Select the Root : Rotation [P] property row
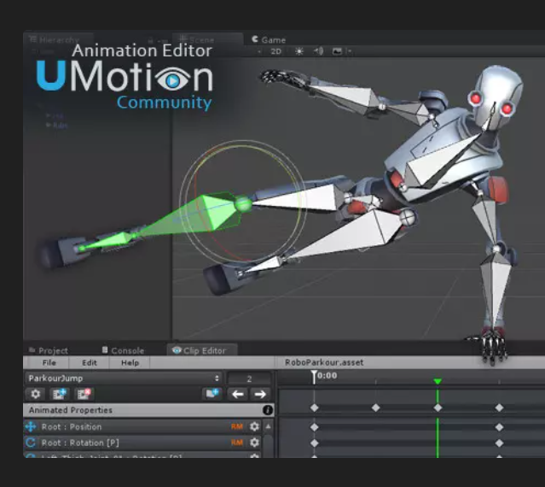 pos(142,443)
